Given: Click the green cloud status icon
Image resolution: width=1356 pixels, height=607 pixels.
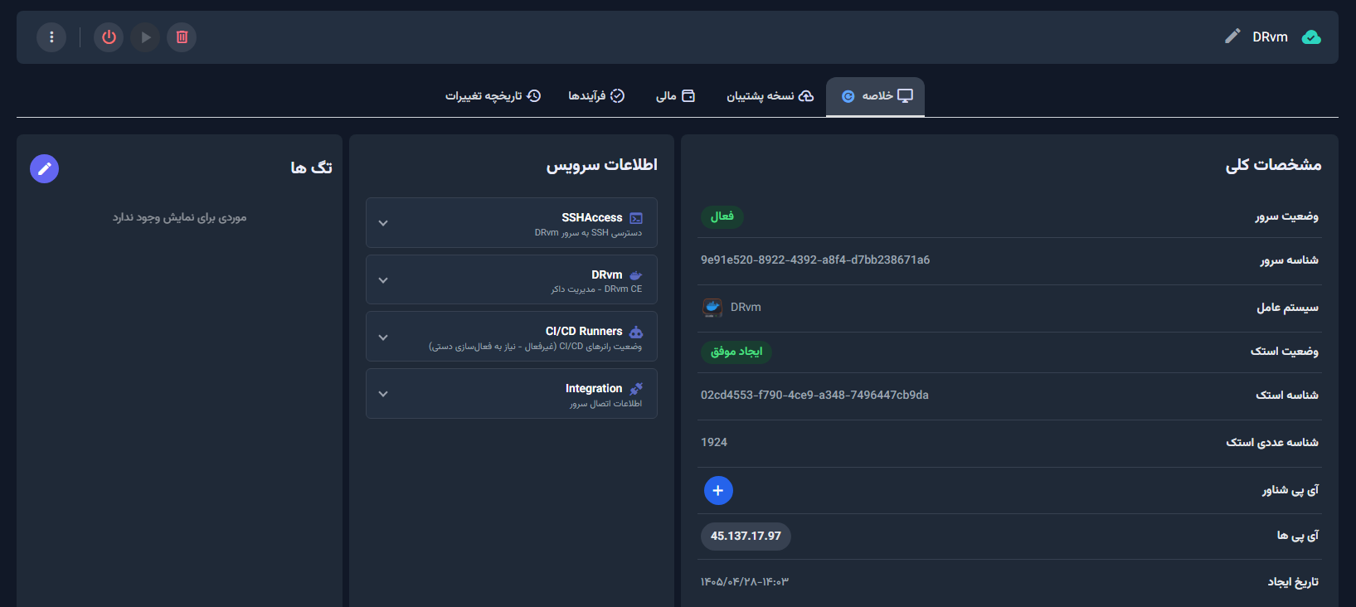Looking at the screenshot, I should pos(1311,37).
